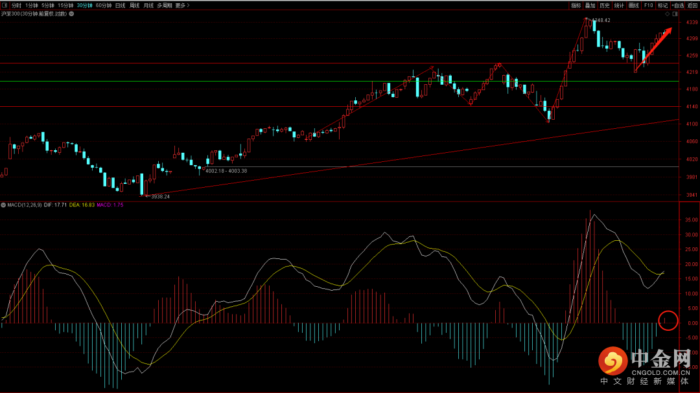Click the 4348.42 high price label
Image resolution: width=700 pixels, height=393 pixels.
pyautogui.click(x=601, y=20)
